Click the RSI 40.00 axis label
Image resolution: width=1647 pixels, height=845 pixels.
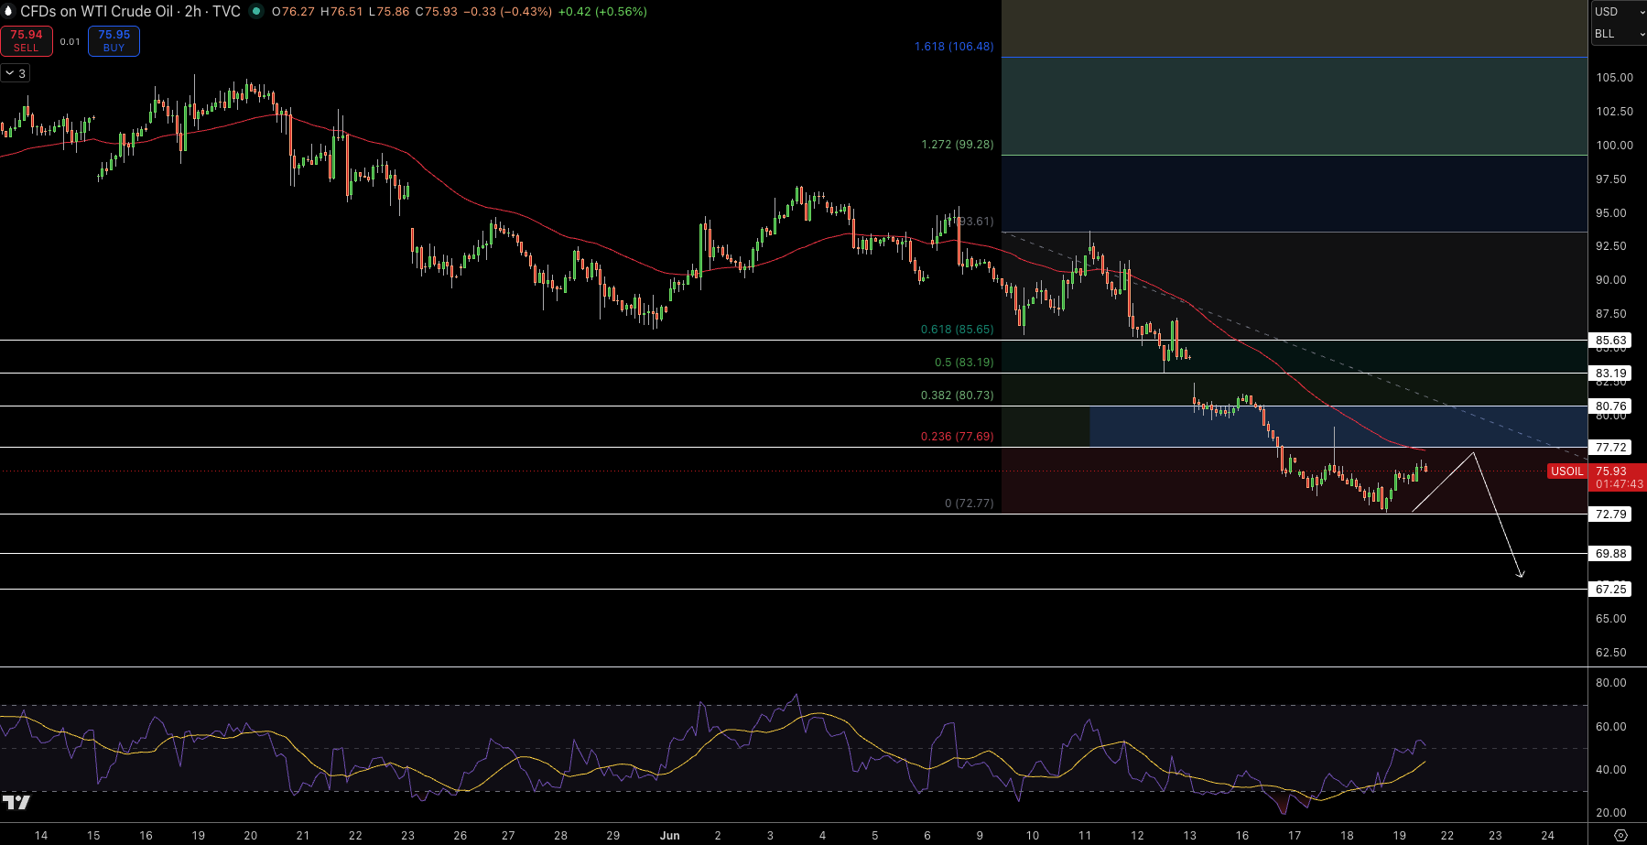tap(1611, 770)
